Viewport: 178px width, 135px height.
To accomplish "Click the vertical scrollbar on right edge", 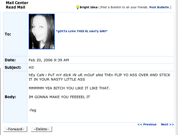I will tap(177, 68).
